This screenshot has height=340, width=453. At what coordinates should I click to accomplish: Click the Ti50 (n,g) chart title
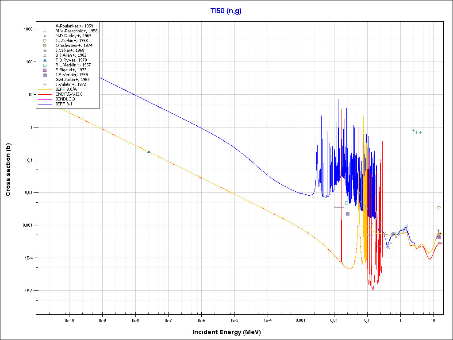226,10
